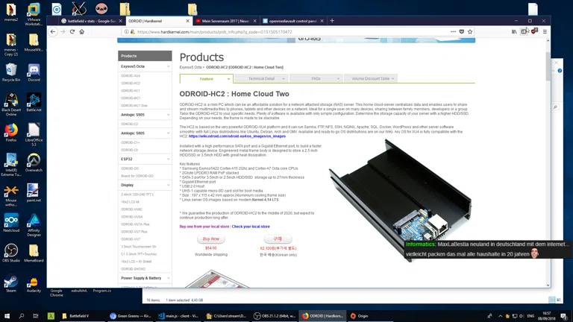573x322 pixels.
Task: Reload the Hardkernel page
Action: point(72,32)
